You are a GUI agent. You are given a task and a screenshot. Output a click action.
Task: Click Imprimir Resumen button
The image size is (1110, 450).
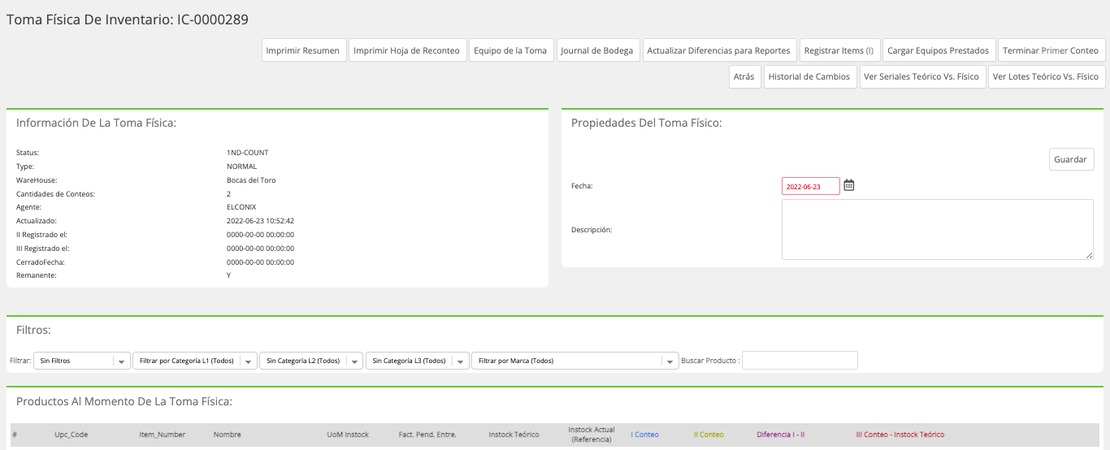302,50
